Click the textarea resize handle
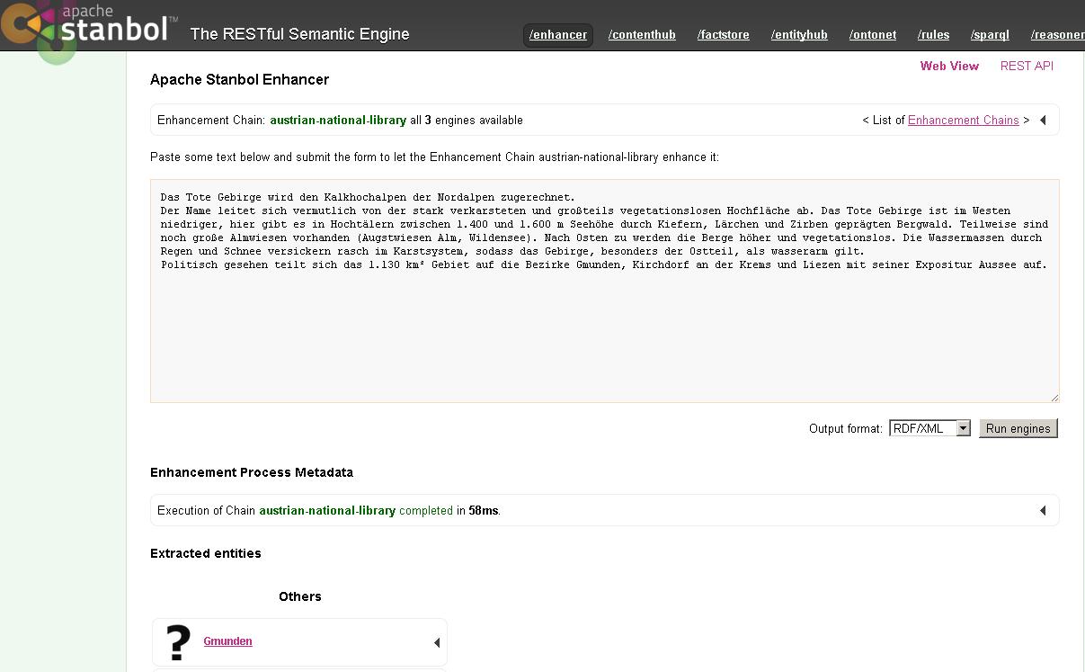The height and width of the screenshot is (672, 1085). click(1054, 398)
